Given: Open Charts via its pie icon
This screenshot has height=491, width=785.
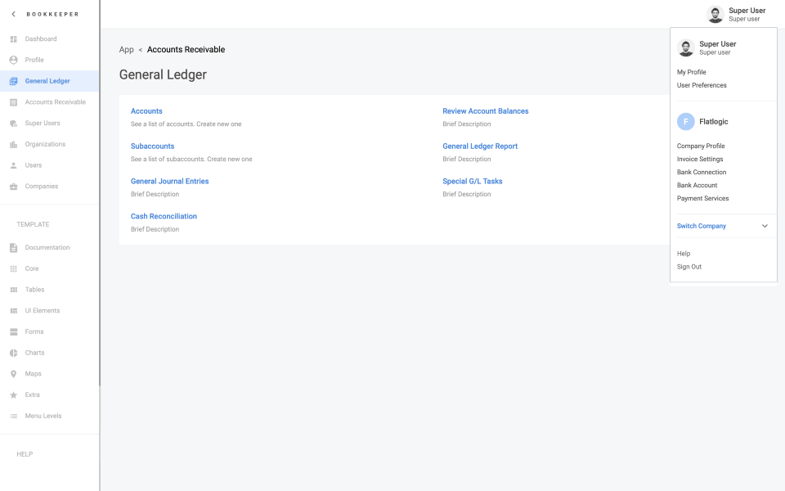Looking at the screenshot, I should (x=13, y=352).
